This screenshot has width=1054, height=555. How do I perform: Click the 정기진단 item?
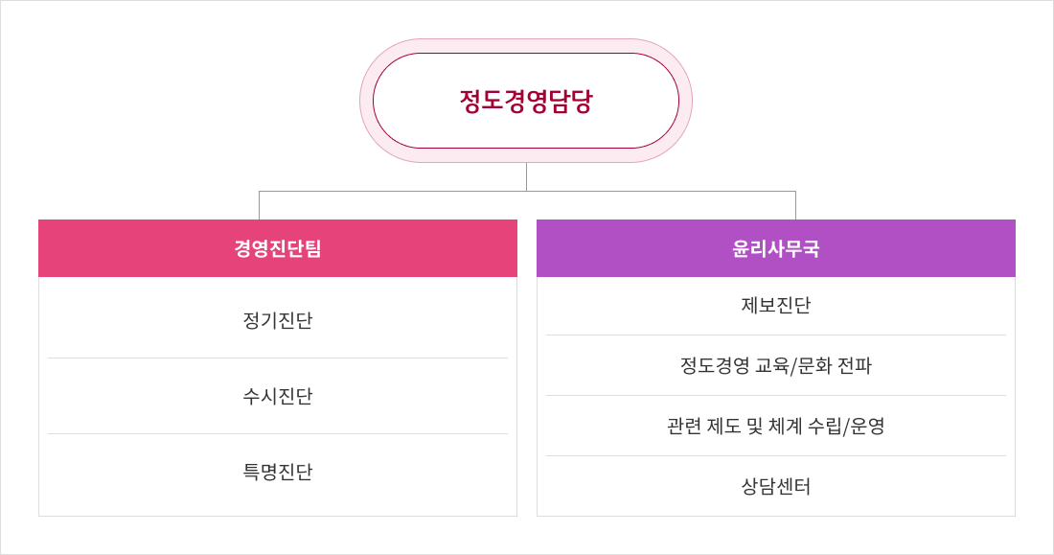[x=278, y=319]
